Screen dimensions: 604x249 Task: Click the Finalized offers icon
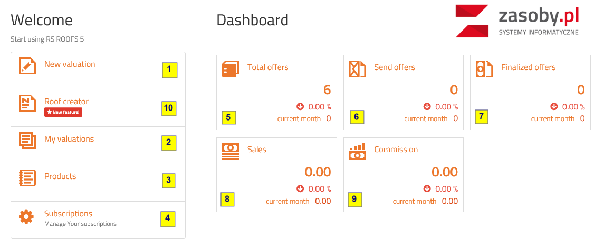click(484, 69)
